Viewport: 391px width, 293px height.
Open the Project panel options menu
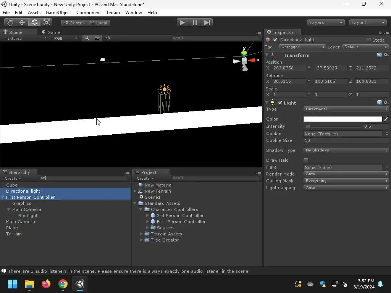(259, 173)
